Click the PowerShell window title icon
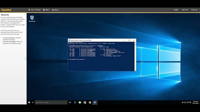The width and height of the screenshot is (200, 112). (69, 40)
